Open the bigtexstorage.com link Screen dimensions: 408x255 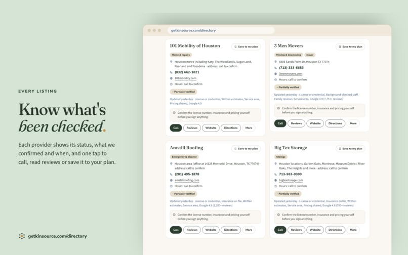291,180
